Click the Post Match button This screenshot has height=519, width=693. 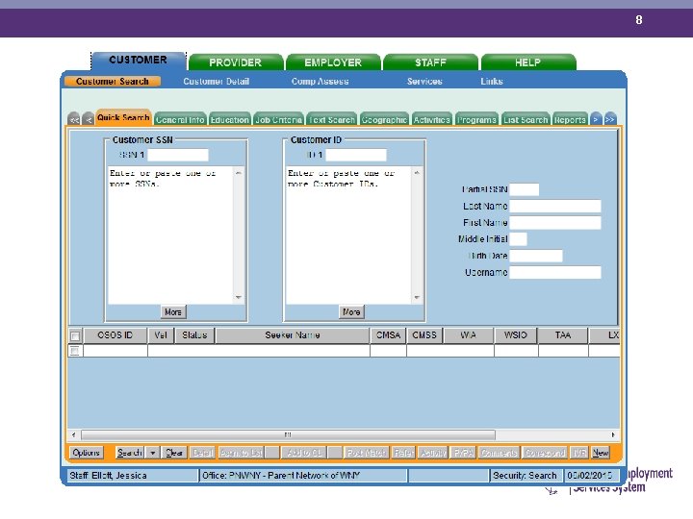[x=367, y=453]
